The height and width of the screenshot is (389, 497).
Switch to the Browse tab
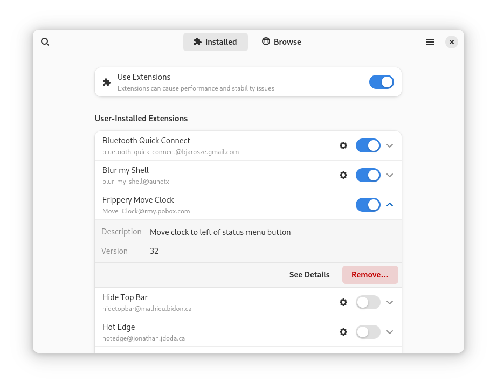coord(281,42)
